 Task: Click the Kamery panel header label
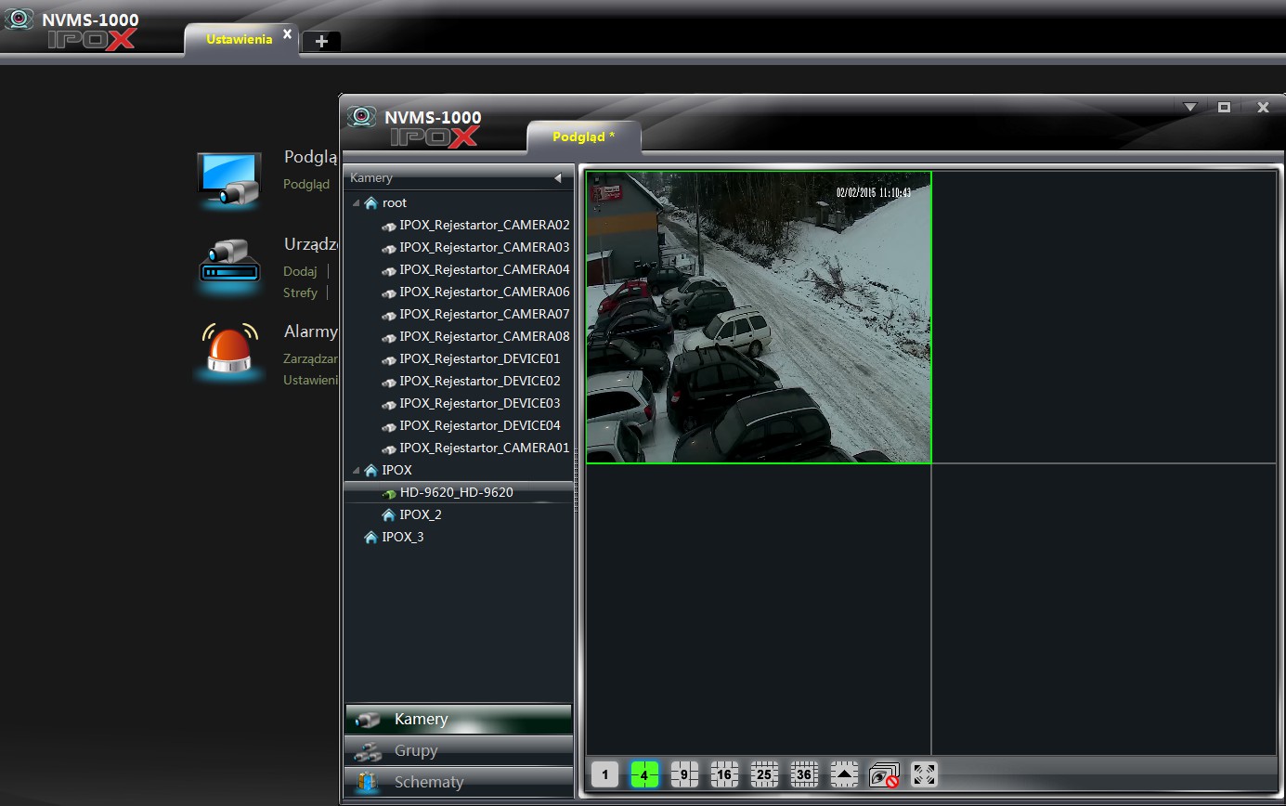point(371,177)
